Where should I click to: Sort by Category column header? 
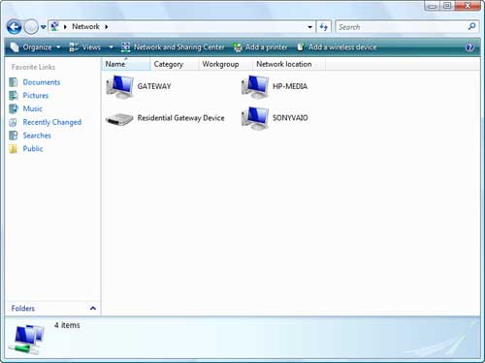point(174,64)
